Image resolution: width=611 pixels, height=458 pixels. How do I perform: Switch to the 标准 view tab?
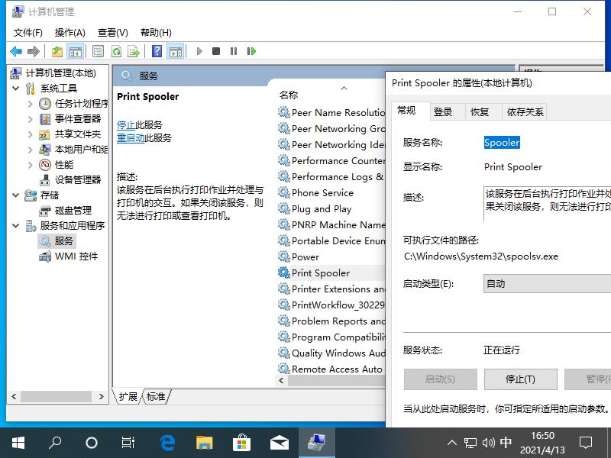(x=156, y=396)
